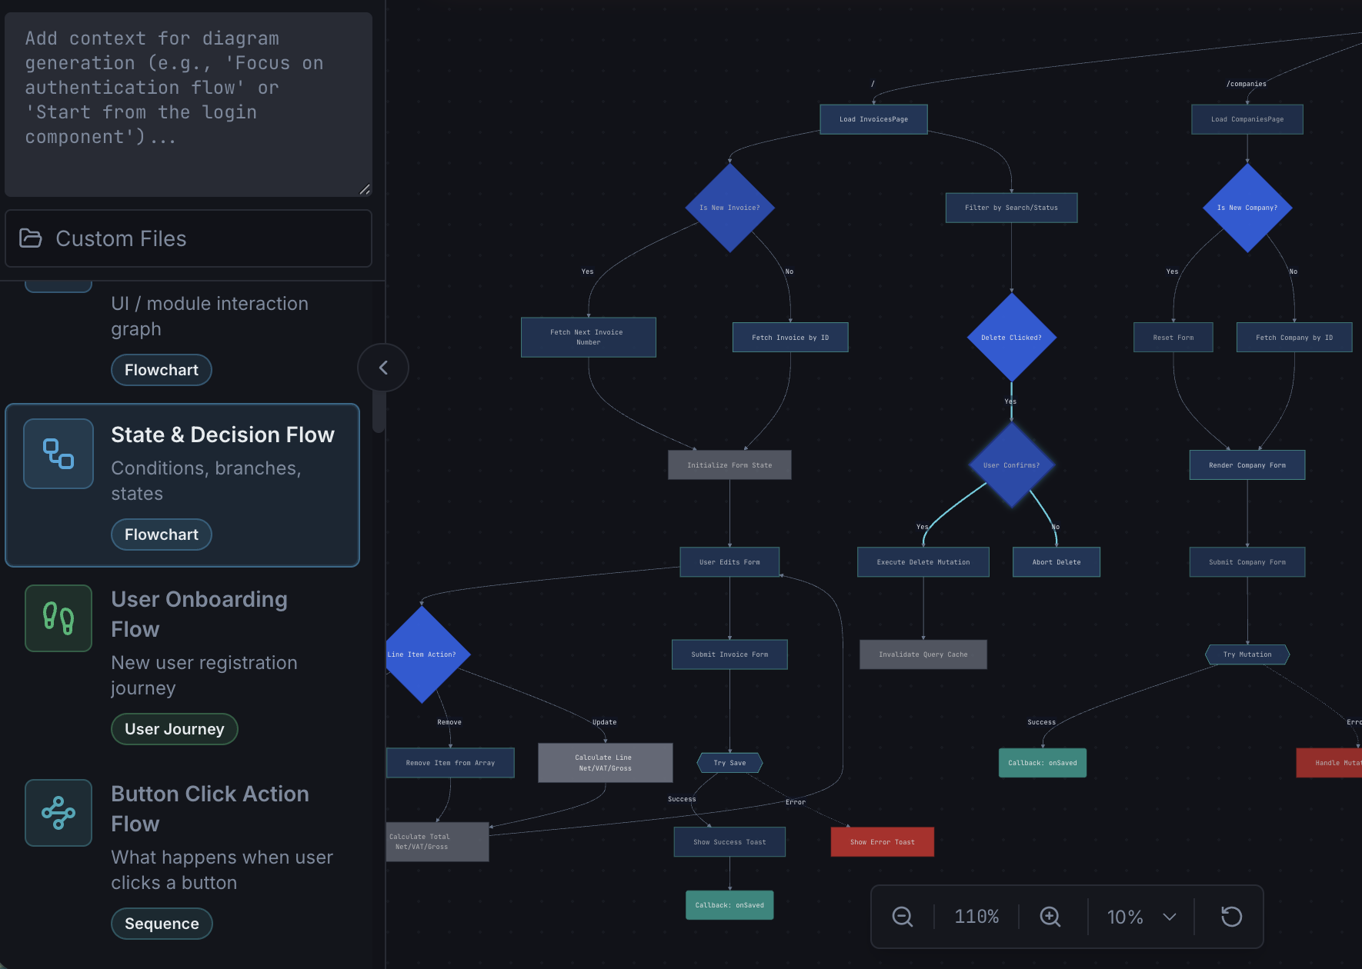Collapse the sidebar using the left chevron
1362x969 pixels.
point(382,368)
